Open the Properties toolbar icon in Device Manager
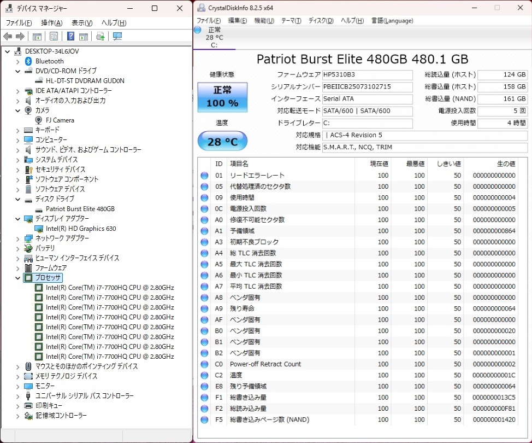Viewport: 532px width, 443px height. (54, 37)
